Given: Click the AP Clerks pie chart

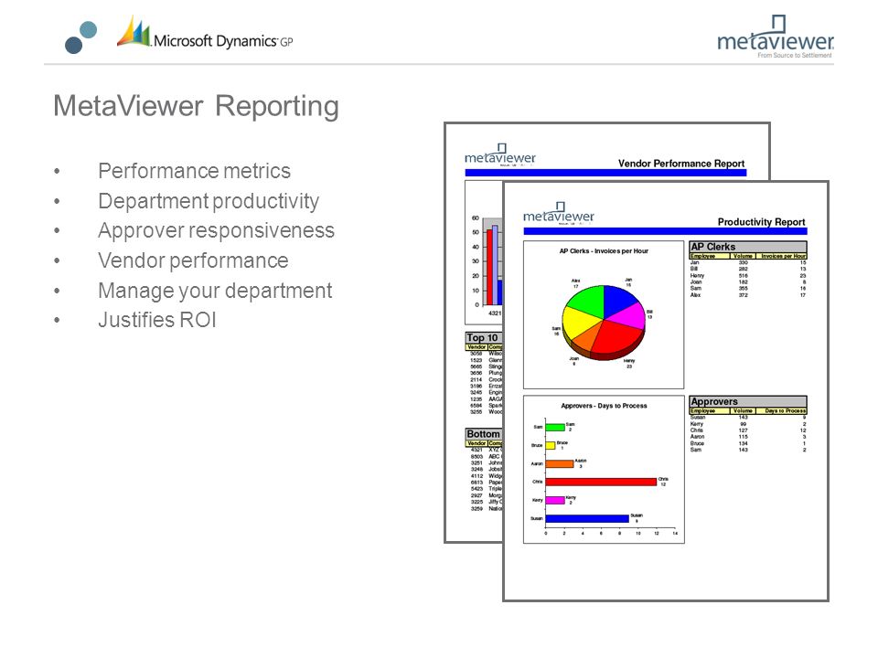Looking at the screenshot, I should (604, 322).
